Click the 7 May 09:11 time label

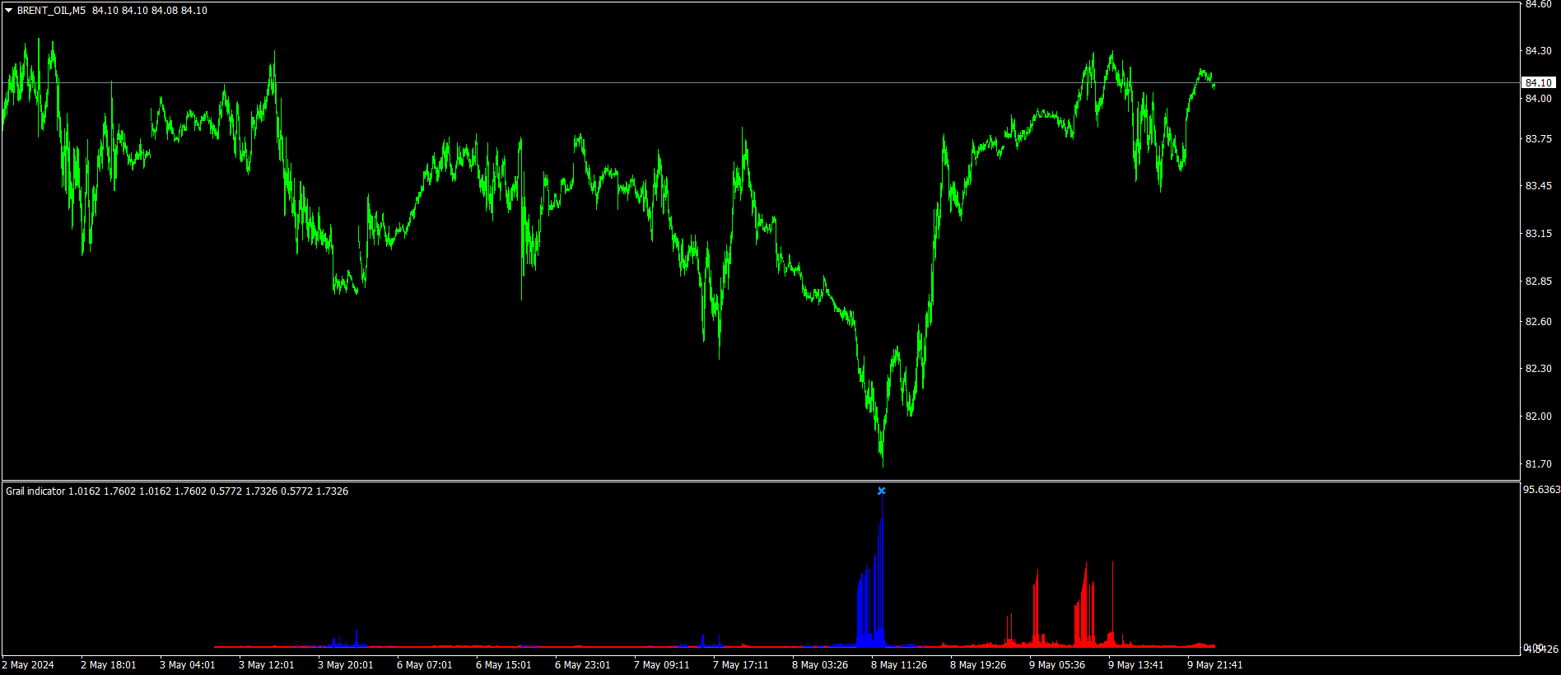pos(662,665)
